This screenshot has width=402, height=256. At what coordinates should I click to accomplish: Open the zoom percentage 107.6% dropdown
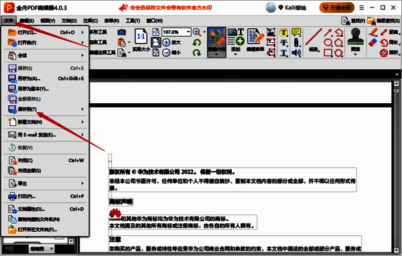click(188, 32)
